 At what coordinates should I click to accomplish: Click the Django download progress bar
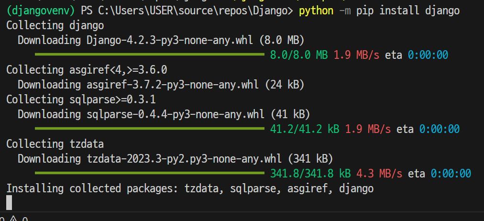pos(150,55)
